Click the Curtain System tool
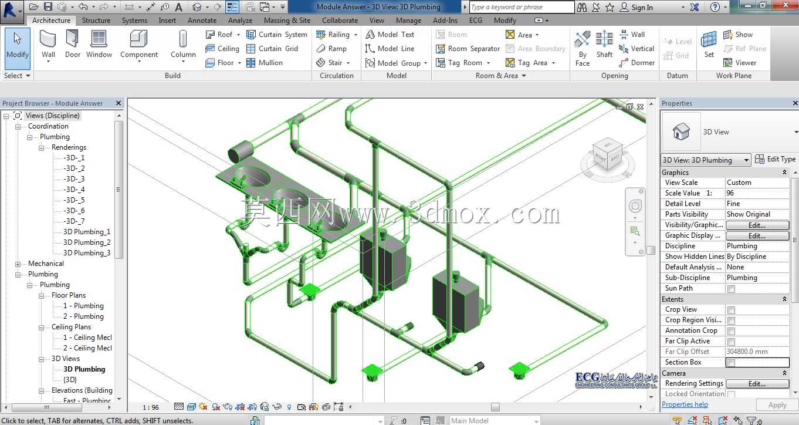Screen dimensions: 799x425 click(x=277, y=35)
